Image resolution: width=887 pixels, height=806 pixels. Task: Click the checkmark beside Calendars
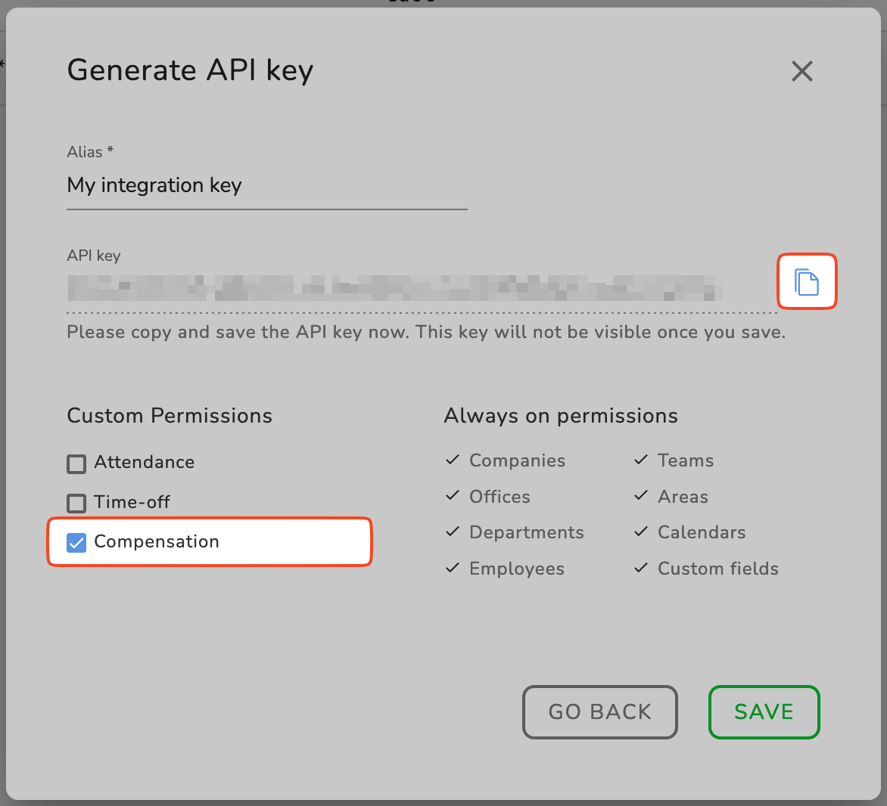coord(641,532)
